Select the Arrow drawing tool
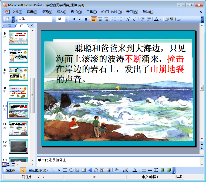206x182 pixels. [x=59, y=170]
